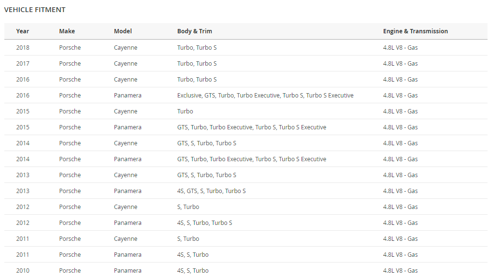Select 2013 Panamera 4S, GTS trim cell

click(212, 191)
